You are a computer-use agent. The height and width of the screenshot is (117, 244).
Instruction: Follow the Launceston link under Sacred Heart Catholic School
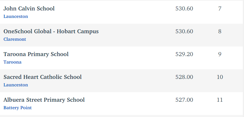(x=16, y=85)
